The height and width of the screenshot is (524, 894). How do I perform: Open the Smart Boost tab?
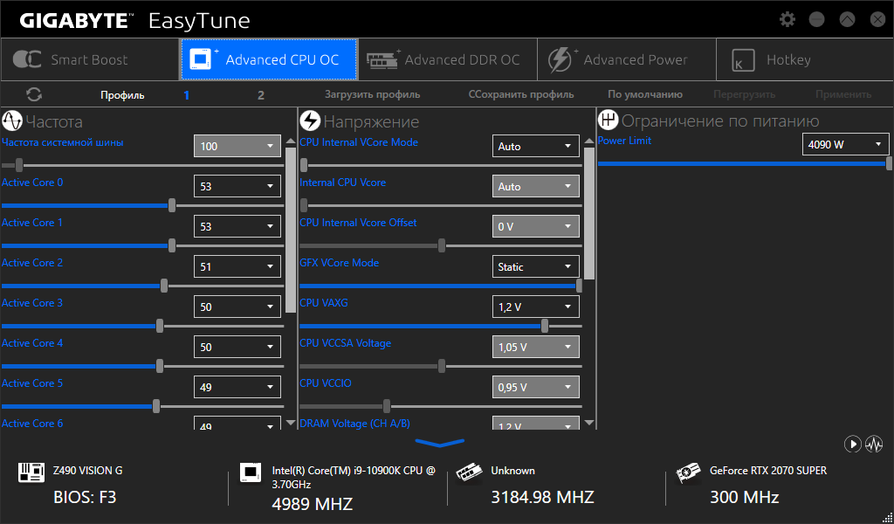89,59
